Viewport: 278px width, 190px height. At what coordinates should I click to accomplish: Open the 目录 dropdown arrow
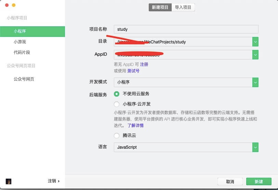coord(255,42)
